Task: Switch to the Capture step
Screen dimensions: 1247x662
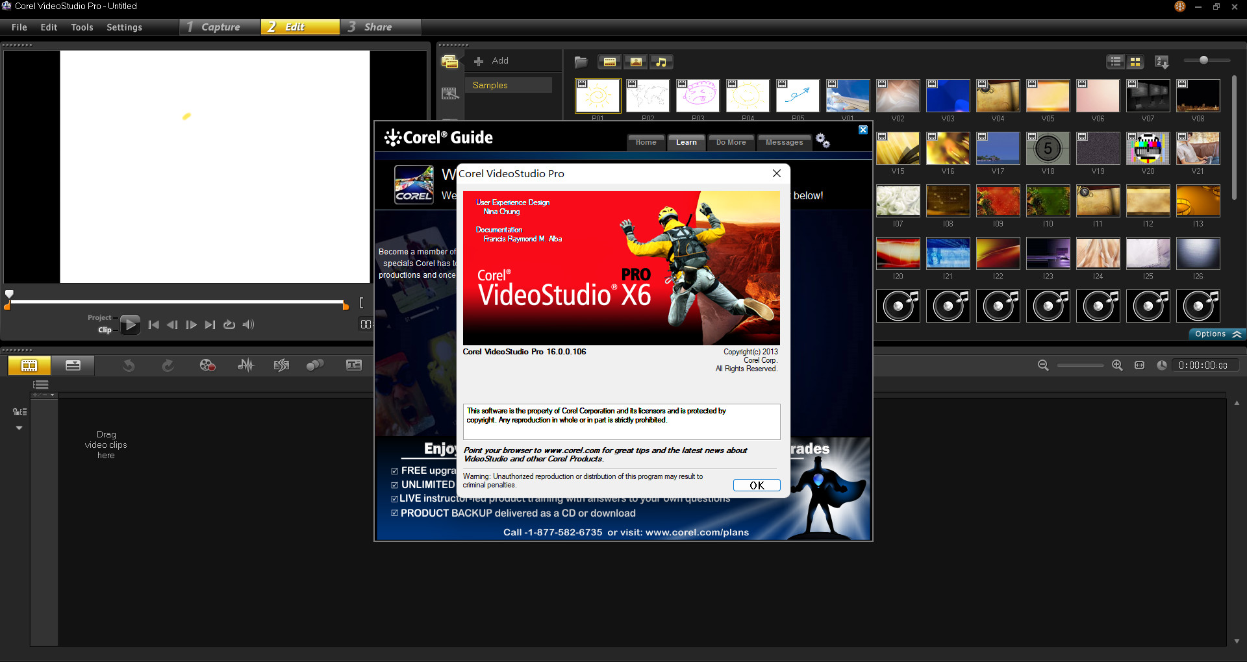Action: pos(219,27)
